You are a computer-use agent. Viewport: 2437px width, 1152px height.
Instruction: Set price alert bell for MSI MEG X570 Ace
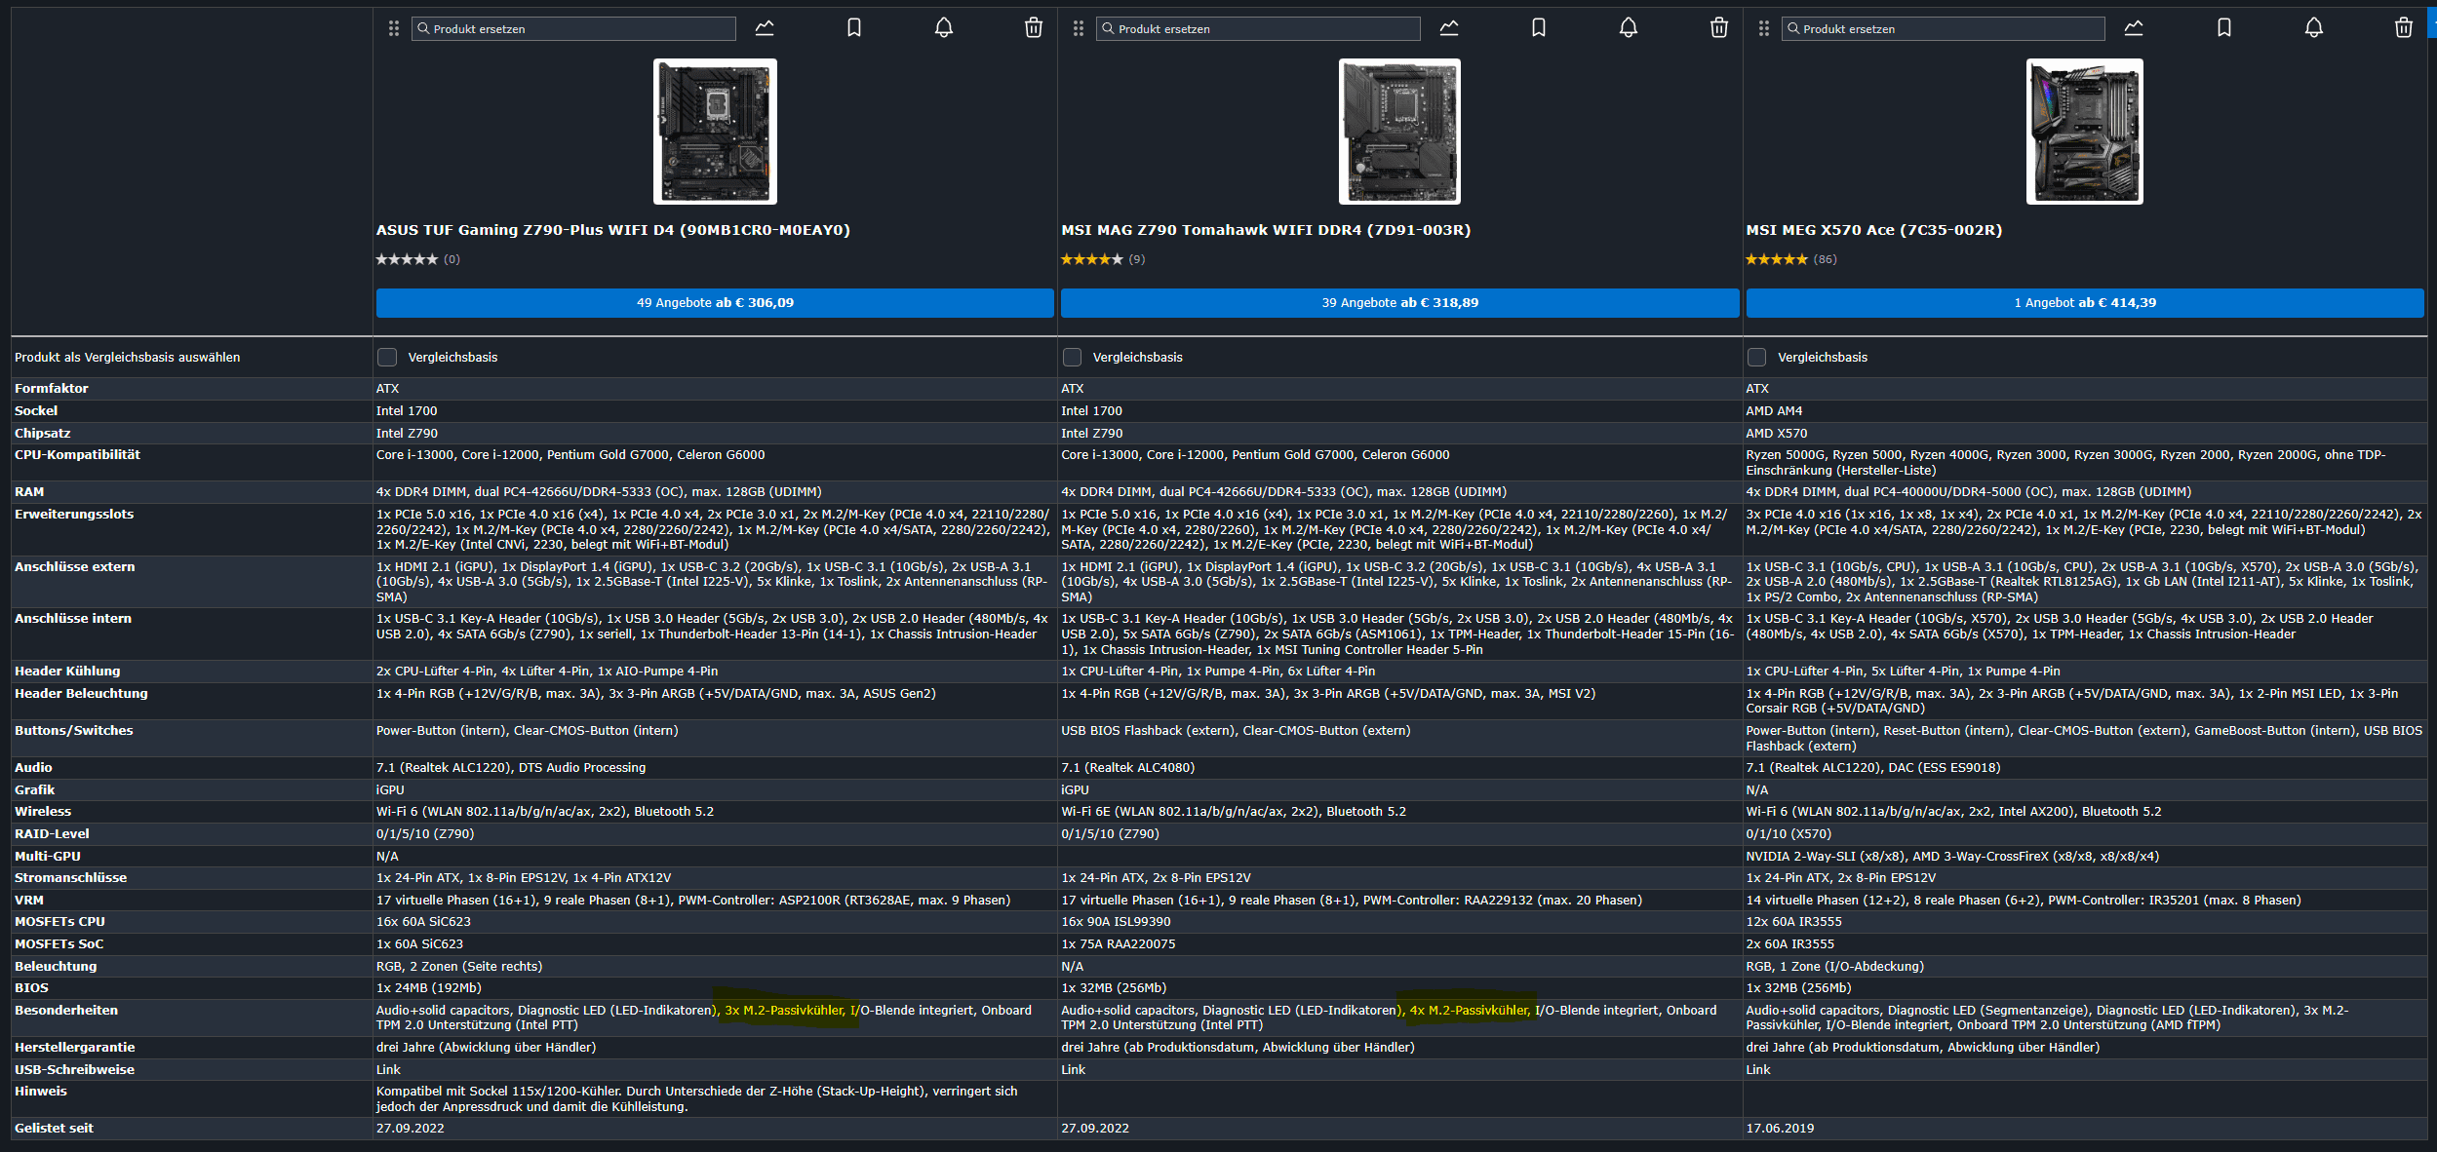[x=2314, y=28]
